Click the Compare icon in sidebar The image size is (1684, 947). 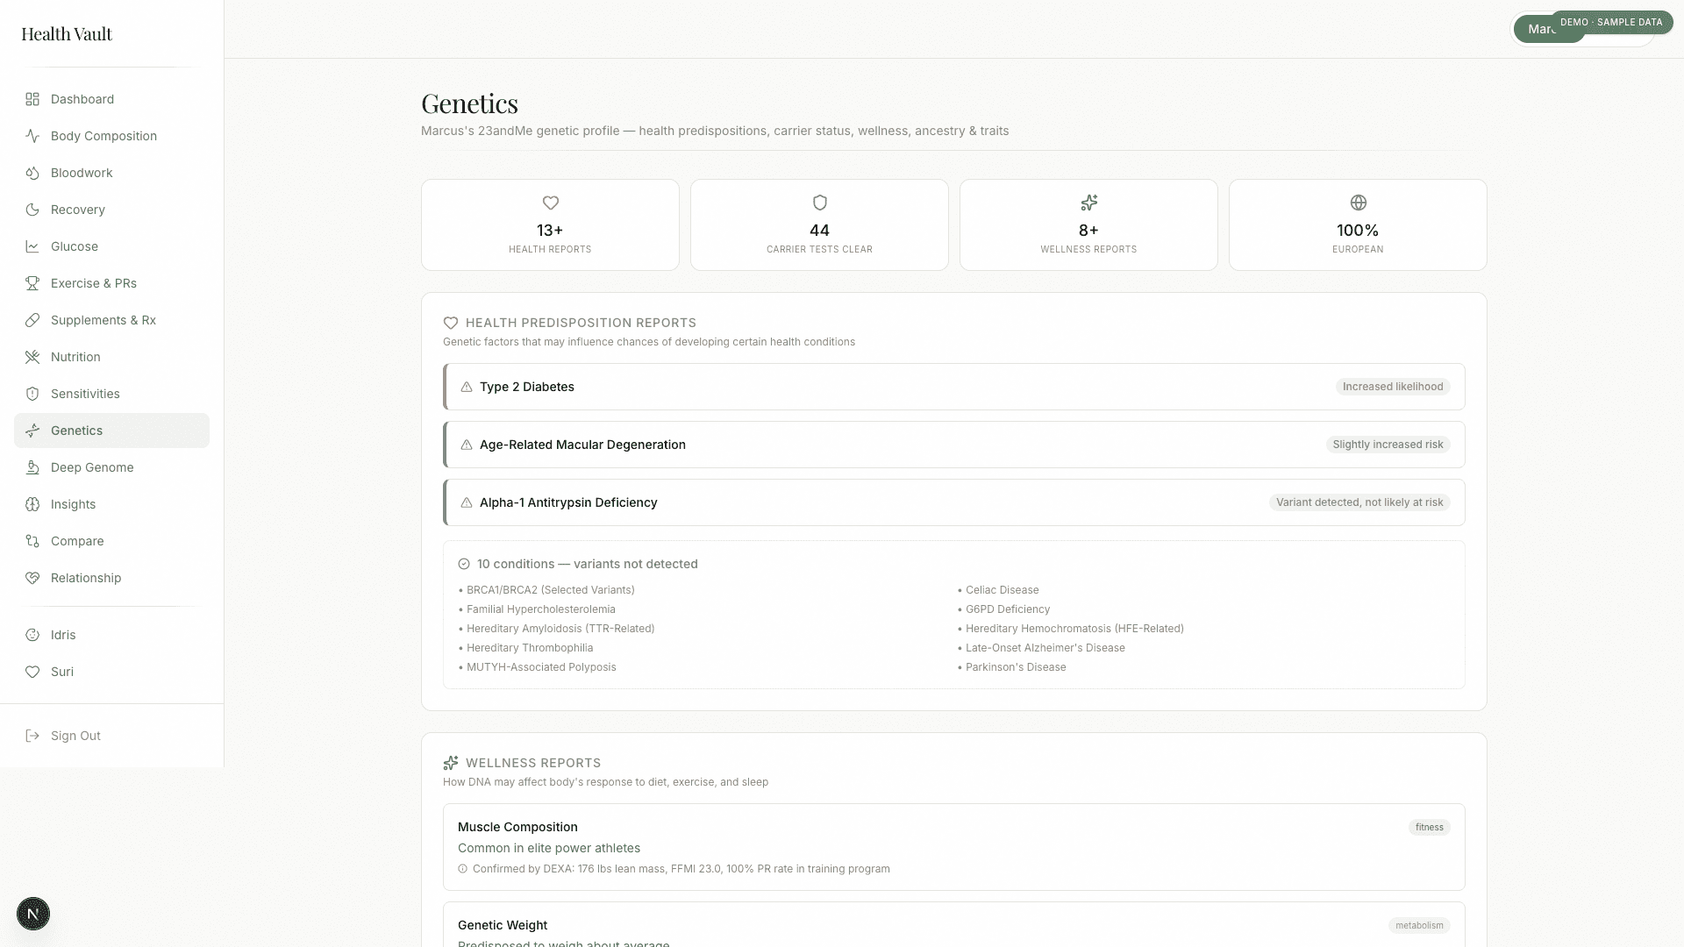[x=32, y=541]
